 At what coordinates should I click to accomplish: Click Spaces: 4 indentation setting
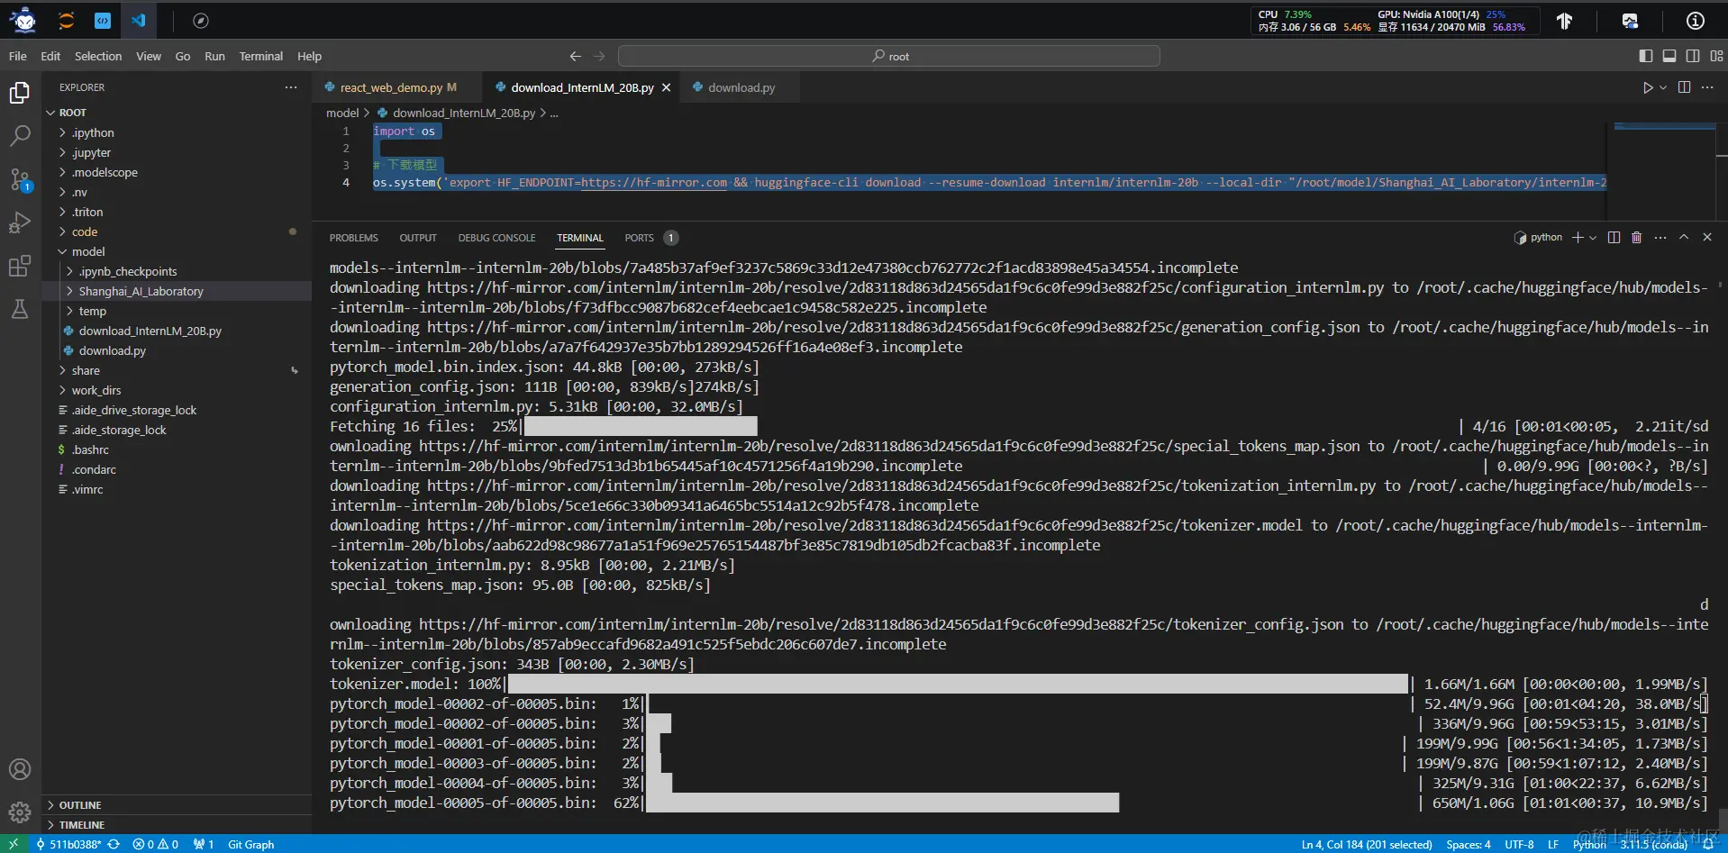[1469, 844]
